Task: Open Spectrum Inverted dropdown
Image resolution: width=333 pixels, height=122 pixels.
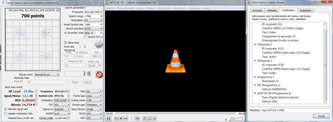Action: pyautogui.click(x=62, y=109)
